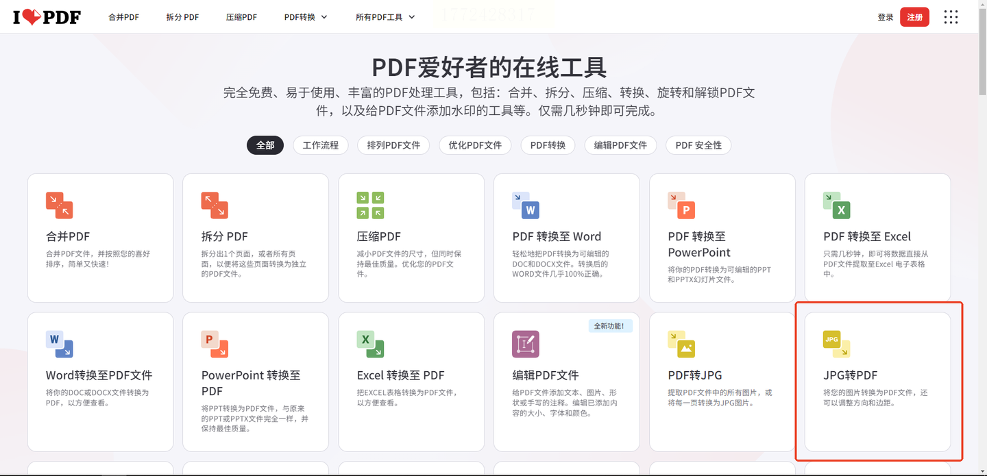
Task: Open the PDF 转换至 PowerPoint tool icon
Action: coord(681,205)
